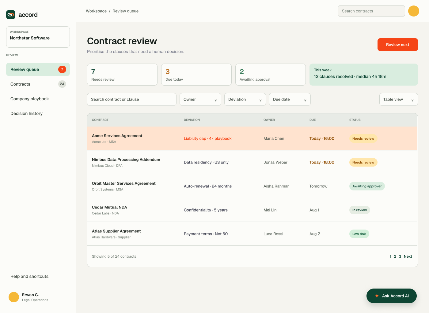This screenshot has height=313, width=429.
Task: Open Atlas Supplier Agreement row
Action: click(252, 234)
